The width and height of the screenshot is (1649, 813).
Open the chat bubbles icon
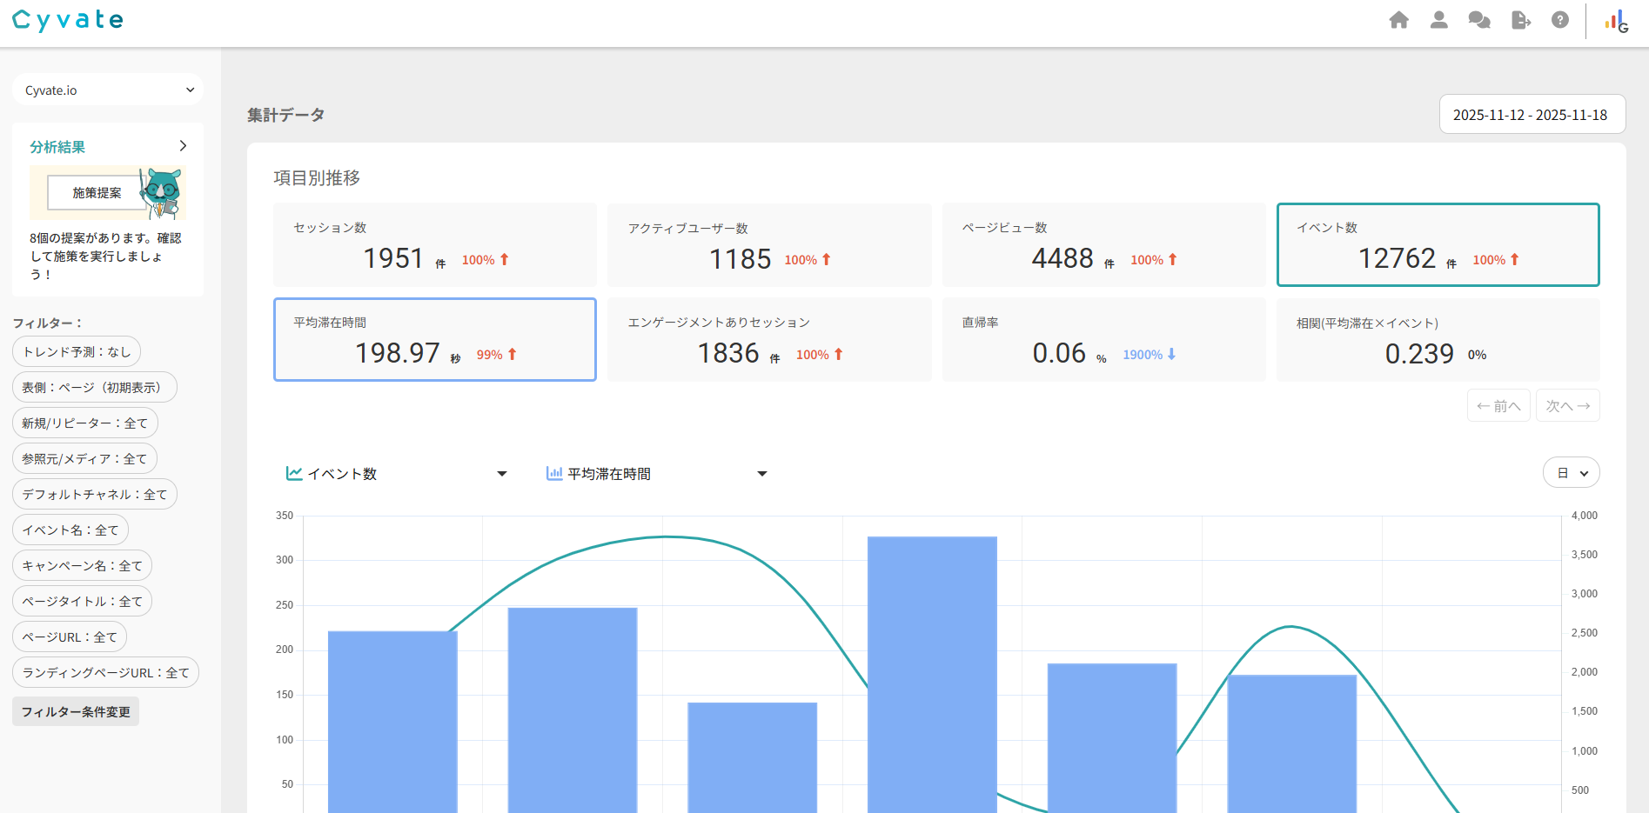tap(1478, 20)
